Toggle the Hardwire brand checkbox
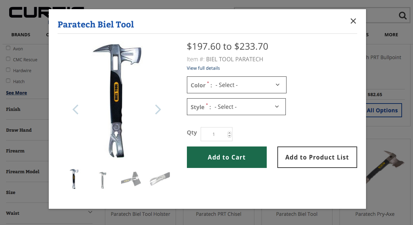The height and width of the screenshot is (225, 413). point(8,70)
